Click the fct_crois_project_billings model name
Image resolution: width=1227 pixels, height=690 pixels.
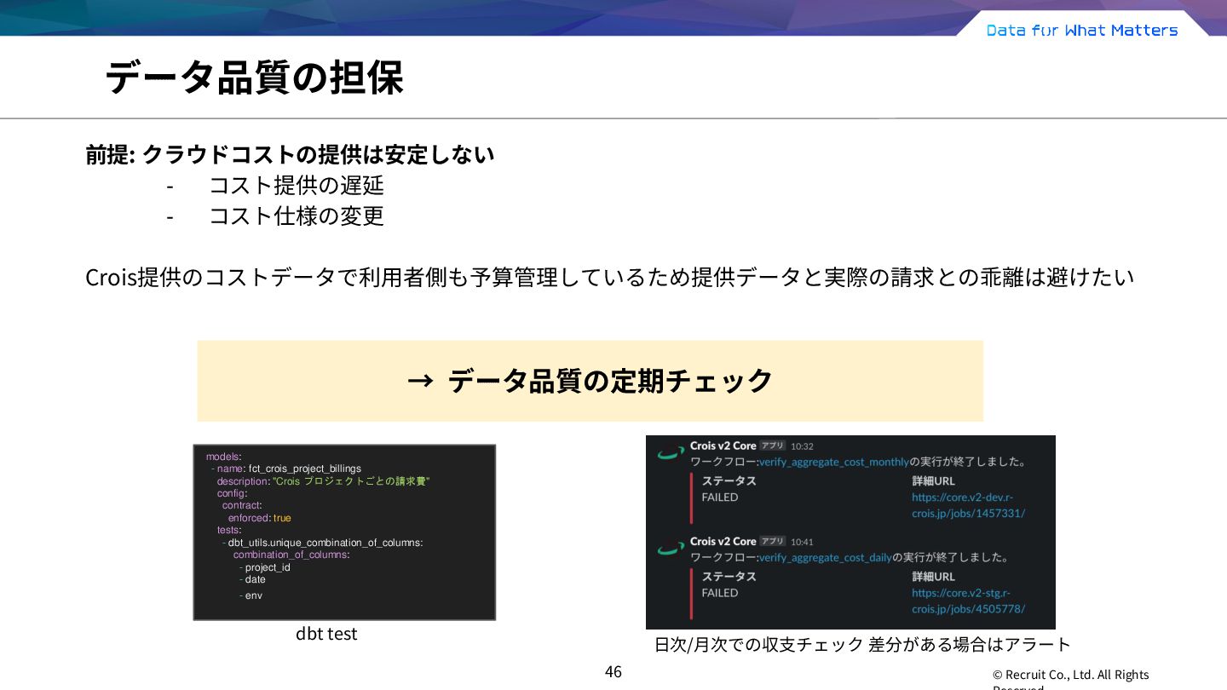pyautogui.click(x=304, y=469)
